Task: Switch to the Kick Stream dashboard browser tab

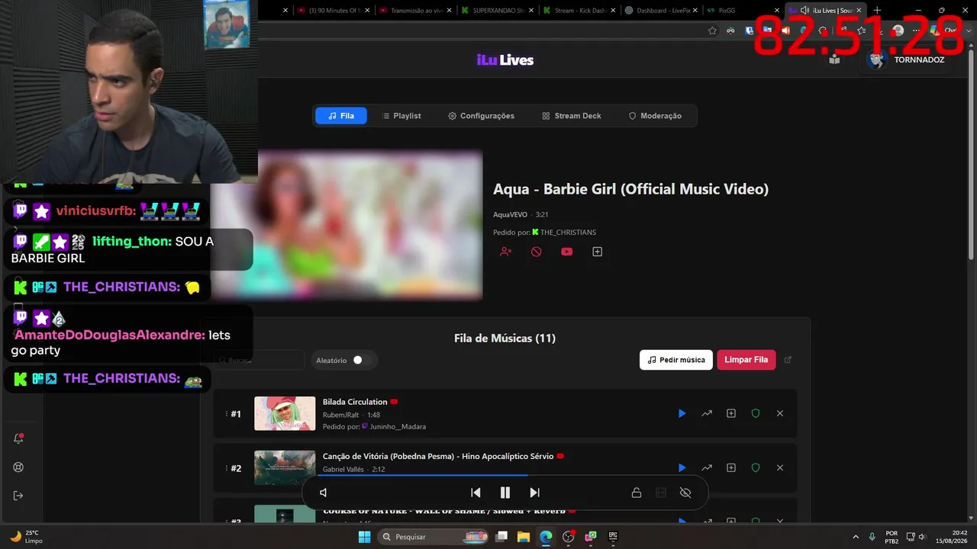Action: coord(580,11)
